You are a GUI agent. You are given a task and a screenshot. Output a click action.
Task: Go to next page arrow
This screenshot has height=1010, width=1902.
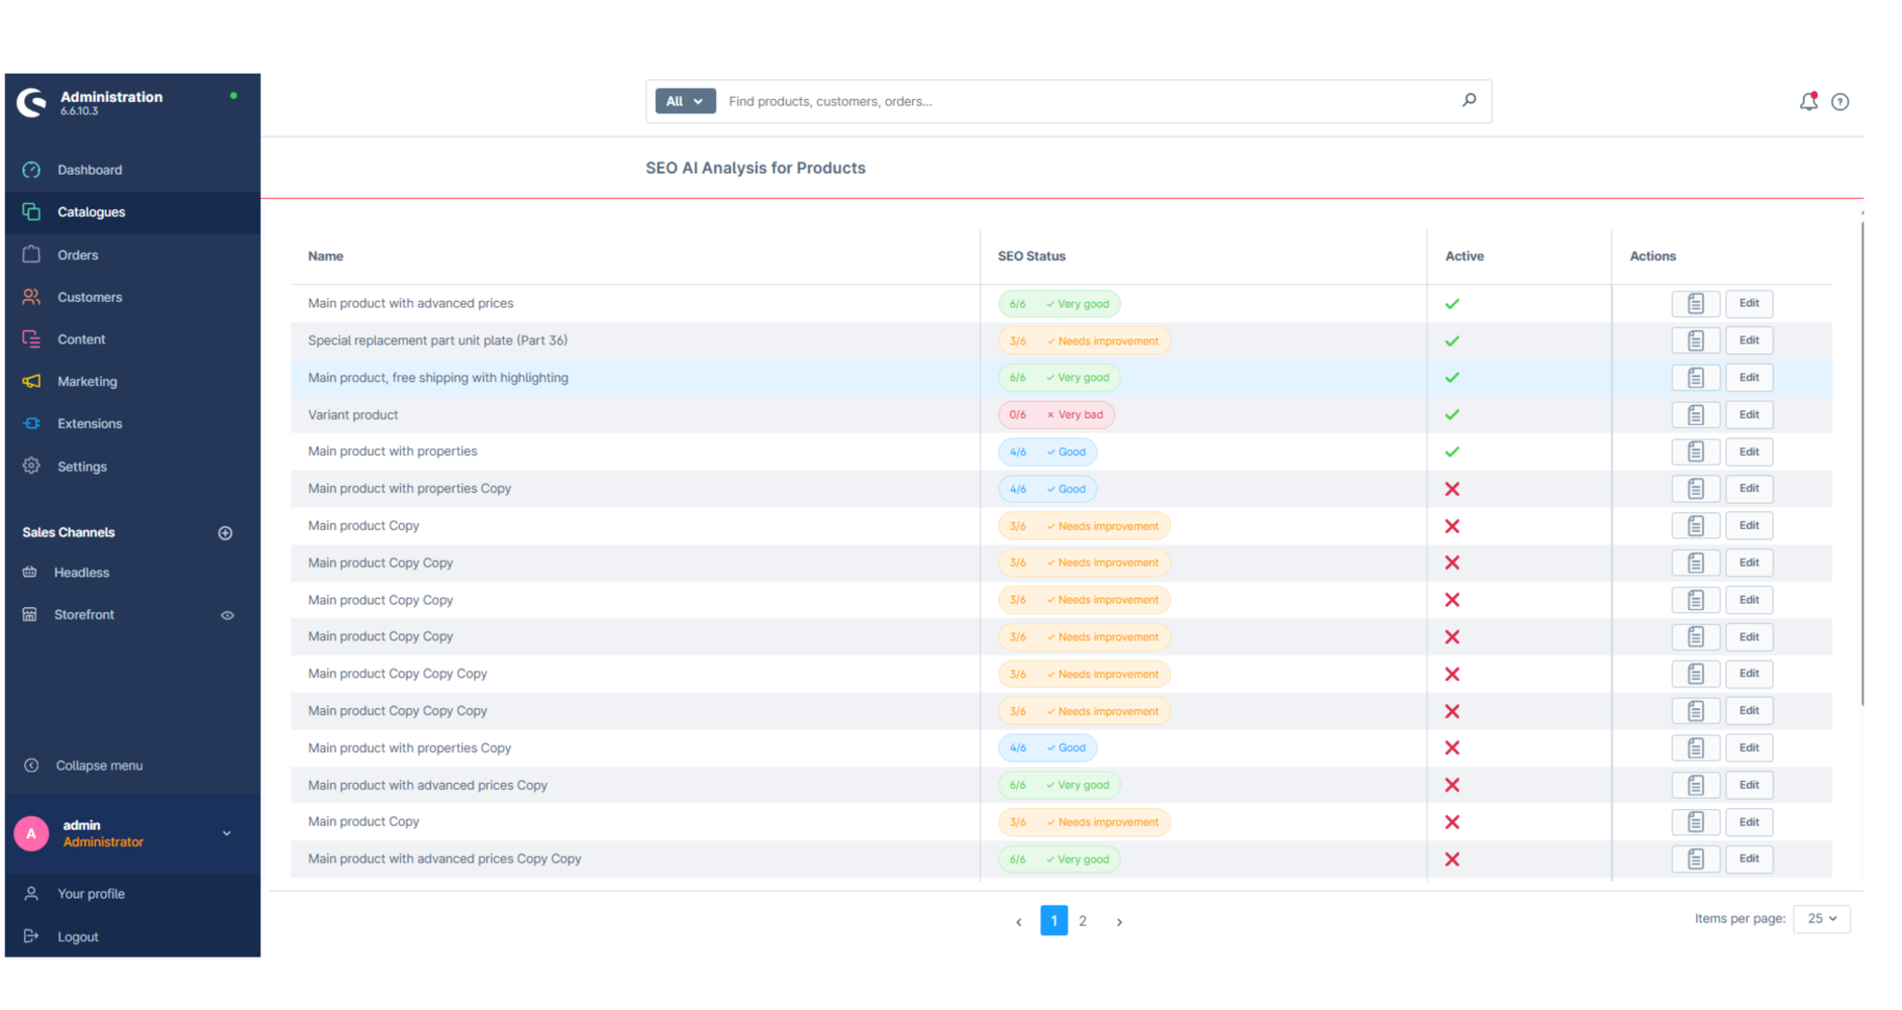[1119, 921]
